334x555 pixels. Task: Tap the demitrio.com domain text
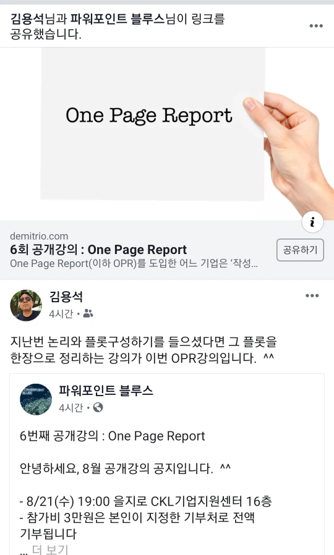(x=39, y=236)
